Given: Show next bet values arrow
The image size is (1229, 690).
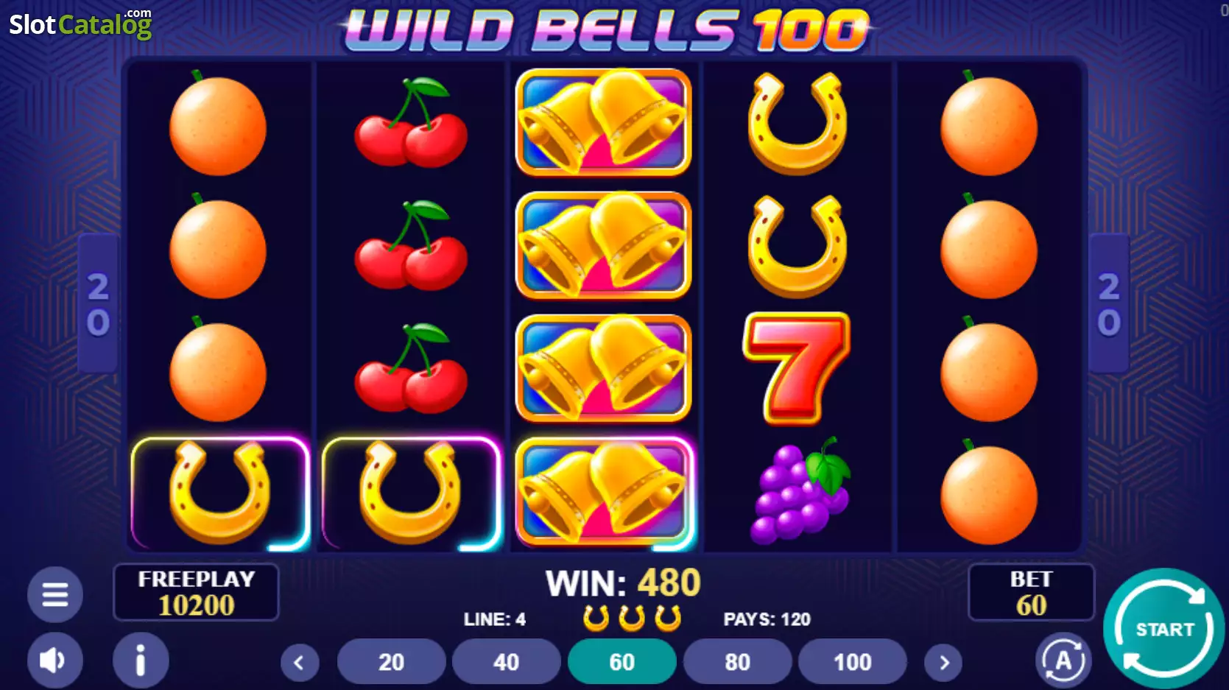Looking at the screenshot, I should 944,663.
